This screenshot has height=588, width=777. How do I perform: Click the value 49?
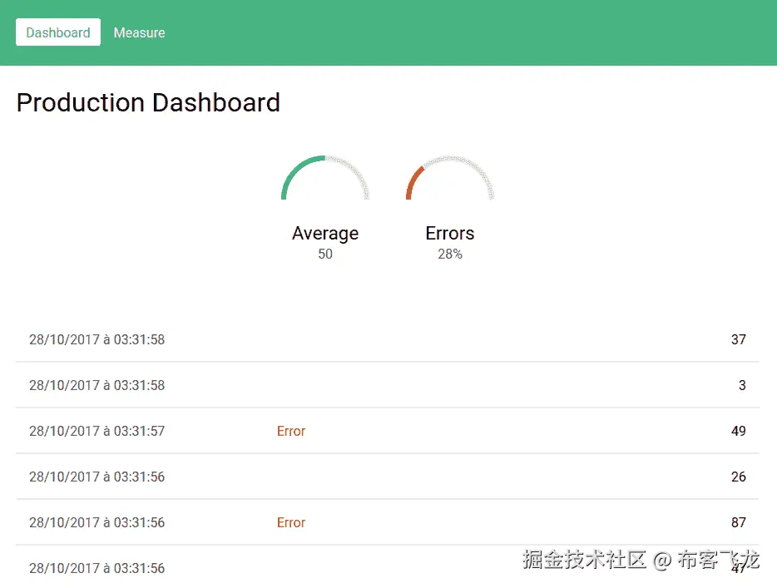click(x=739, y=431)
